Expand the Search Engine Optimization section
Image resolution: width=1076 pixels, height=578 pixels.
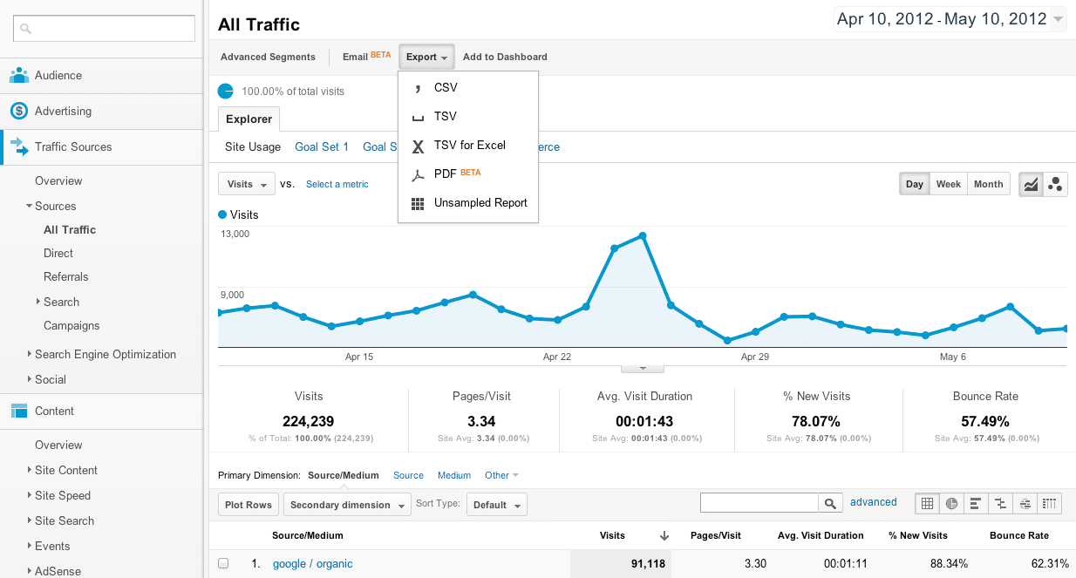[105, 354]
